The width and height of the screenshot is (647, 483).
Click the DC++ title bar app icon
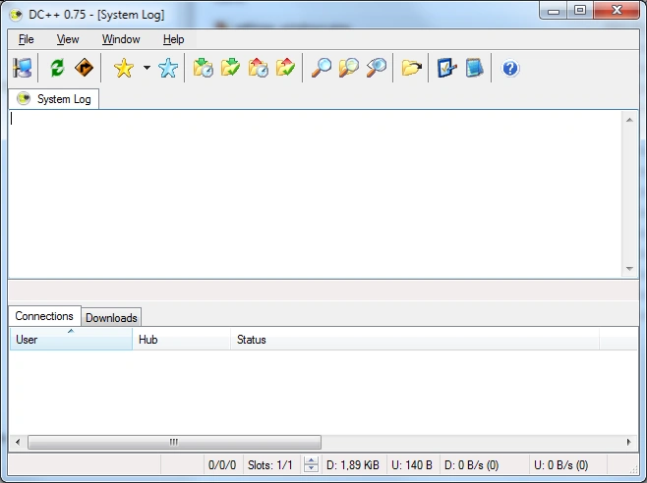(x=16, y=15)
